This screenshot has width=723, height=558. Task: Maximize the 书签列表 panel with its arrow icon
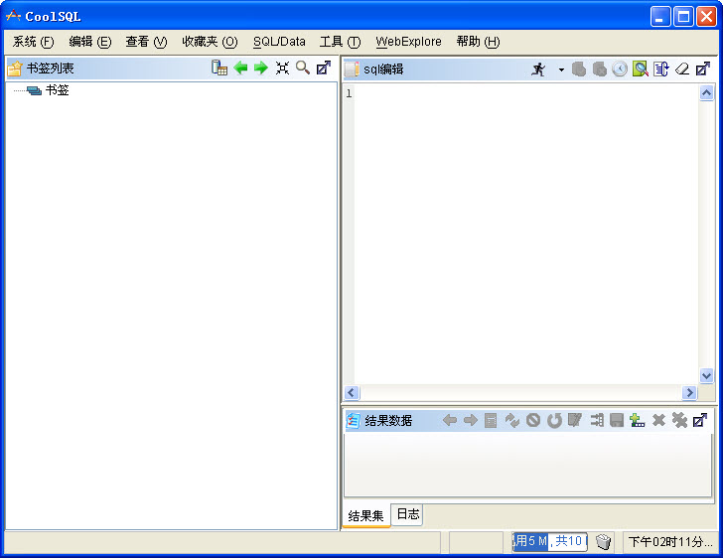[x=324, y=68]
